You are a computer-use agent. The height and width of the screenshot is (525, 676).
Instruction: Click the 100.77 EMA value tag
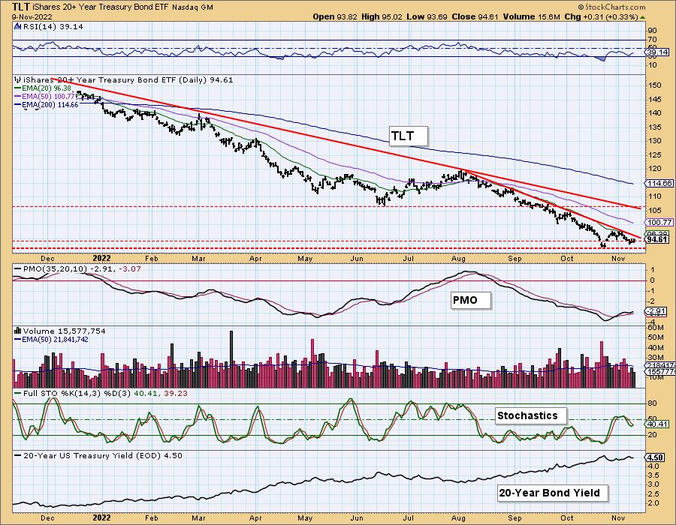click(659, 223)
